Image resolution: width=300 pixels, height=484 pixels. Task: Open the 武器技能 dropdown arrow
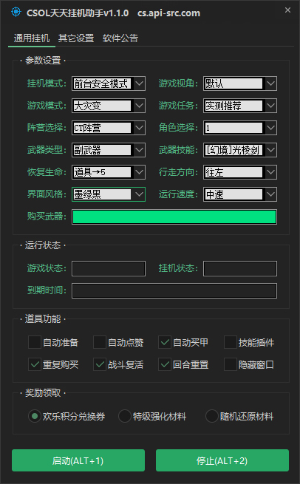click(x=270, y=150)
